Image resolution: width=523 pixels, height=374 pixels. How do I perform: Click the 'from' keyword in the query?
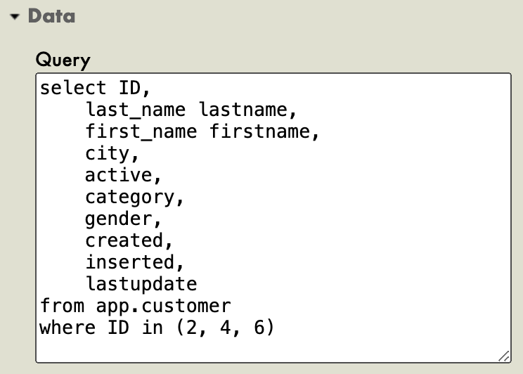[x=62, y=306]
